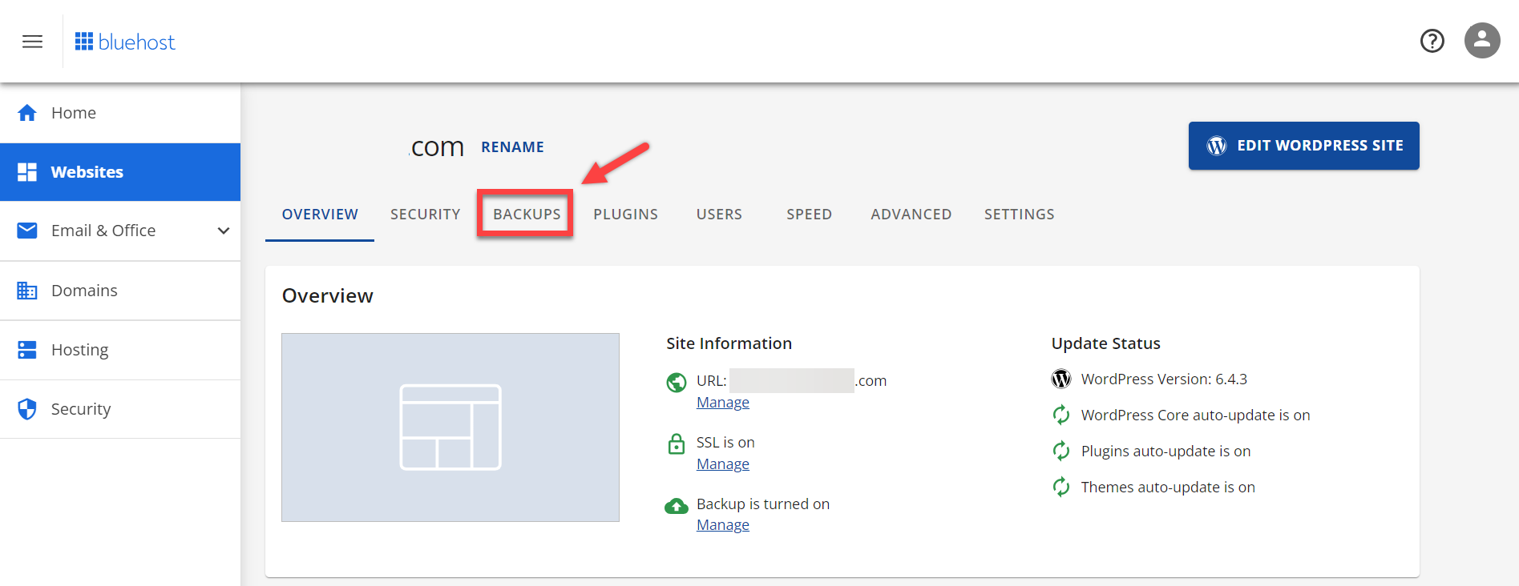1519x586 pixels.
Task: Go to the Plugins tab
Action: click(625, 215)
